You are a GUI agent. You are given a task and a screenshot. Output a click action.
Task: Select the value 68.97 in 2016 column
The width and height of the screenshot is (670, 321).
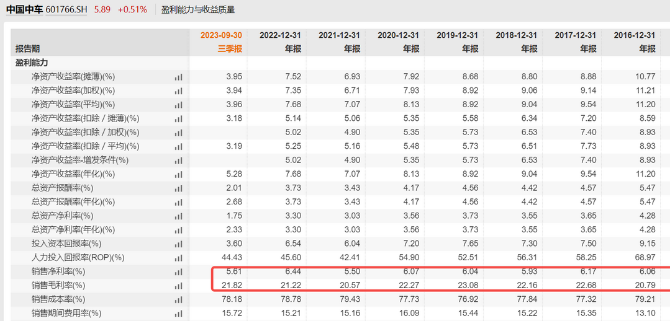tap(645, 258)
